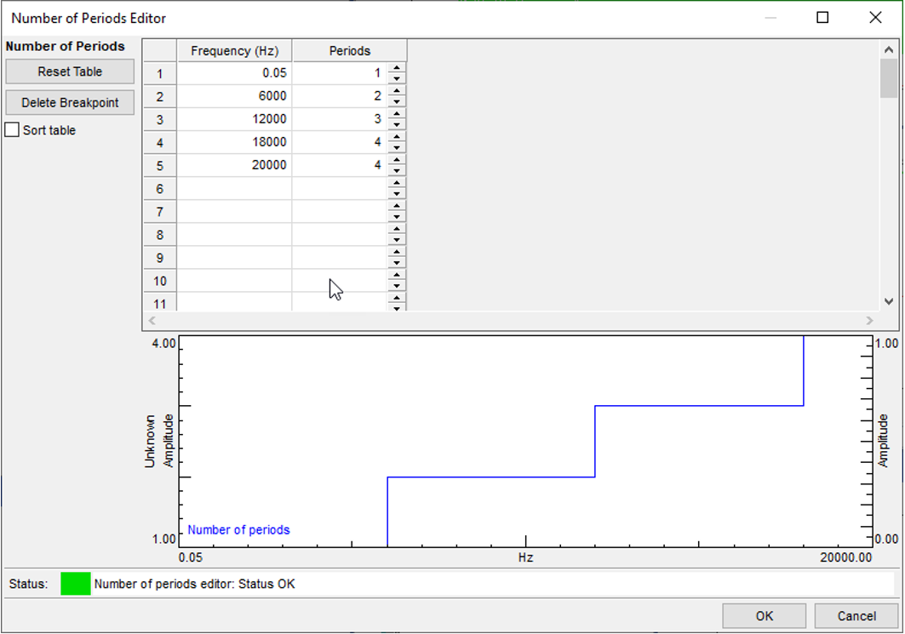The height and width of the screenshot is (634, 905).
Task: Decrease Periods value in row 2
Action: coord(396,101)
